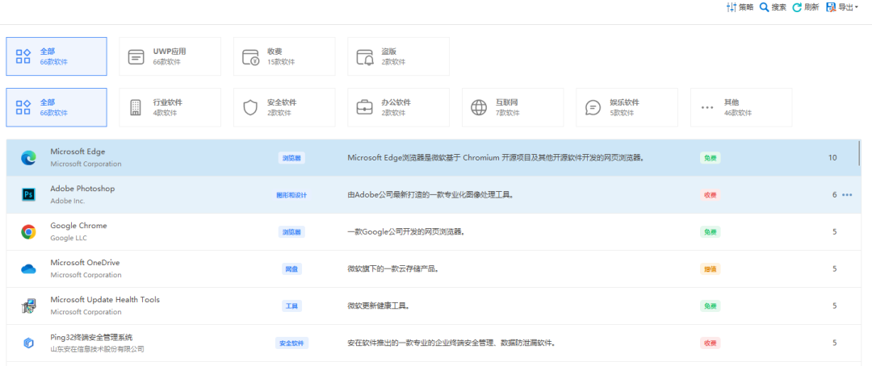Viewport: 872px width, 366px height.
Task: Select the top 全部 66款软件 card
Action: 57,56
